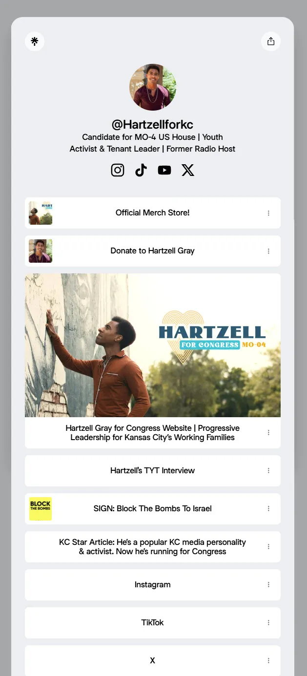Viewport: 307px width, 676px height.
Task: Open more options for Block The Bombs
Action: [x=268, y=509]
